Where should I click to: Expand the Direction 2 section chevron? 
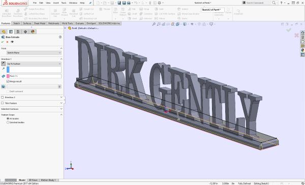[x=62, y=97]
